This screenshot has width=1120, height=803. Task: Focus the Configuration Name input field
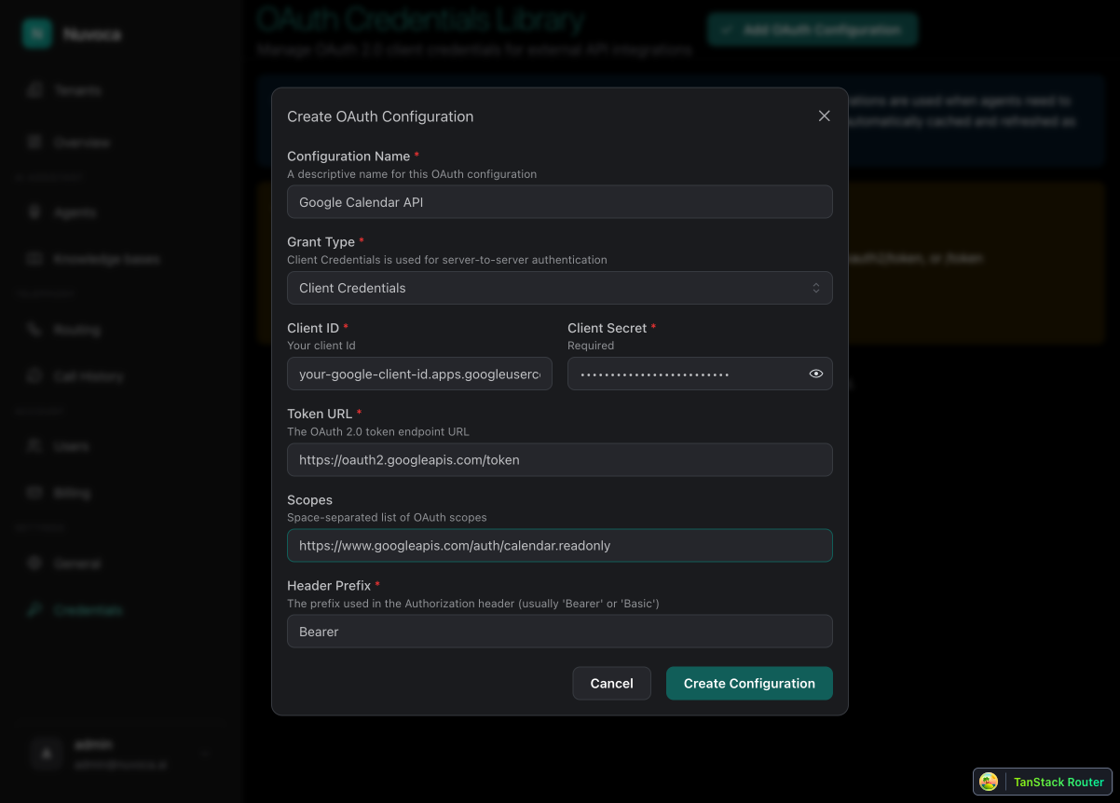pyautogui.click(x=560, y=202)
